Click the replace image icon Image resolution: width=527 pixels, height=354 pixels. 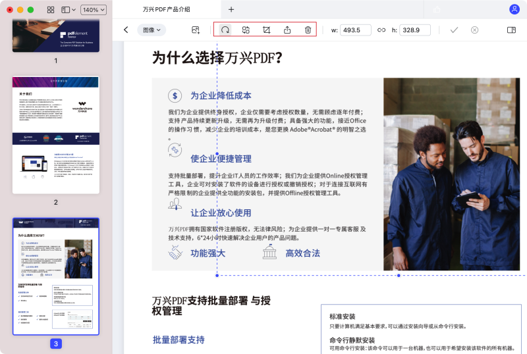pyautogui.click(x=246, y=30)
